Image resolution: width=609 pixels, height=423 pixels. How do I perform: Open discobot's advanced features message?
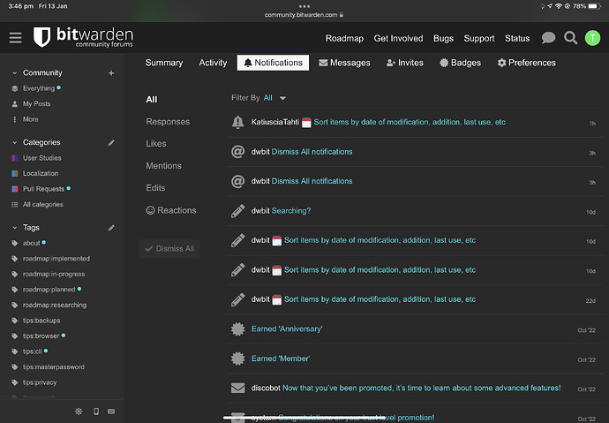[421, 388]
